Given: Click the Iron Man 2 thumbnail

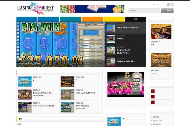Looking at the screenshot, I should point(25,107).
